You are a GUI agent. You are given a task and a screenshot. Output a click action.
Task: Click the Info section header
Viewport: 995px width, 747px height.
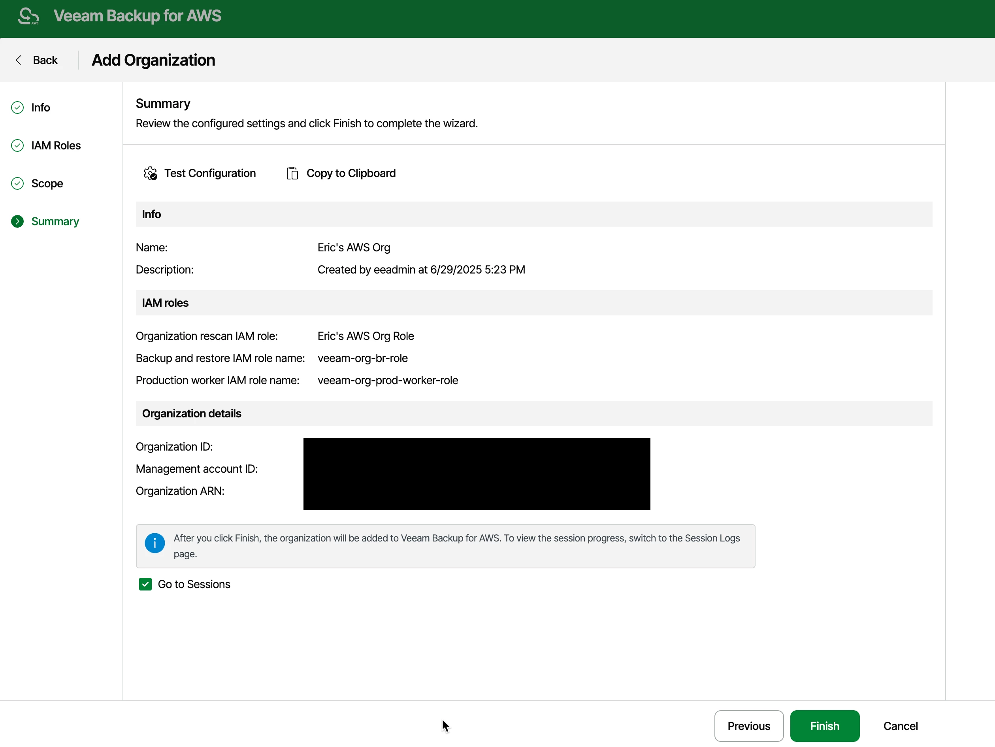click(x=534, y=214)
